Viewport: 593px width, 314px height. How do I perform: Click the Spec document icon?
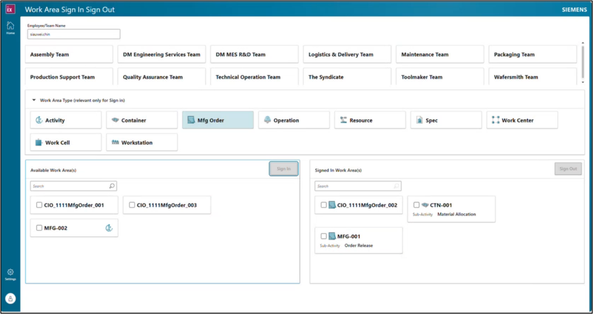(x=419, y=121)
